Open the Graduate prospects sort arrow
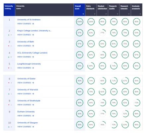 click(x=140, y=14)
